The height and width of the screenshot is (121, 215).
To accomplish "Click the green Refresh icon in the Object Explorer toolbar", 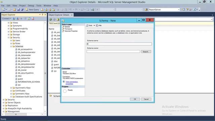I will 29,19.
